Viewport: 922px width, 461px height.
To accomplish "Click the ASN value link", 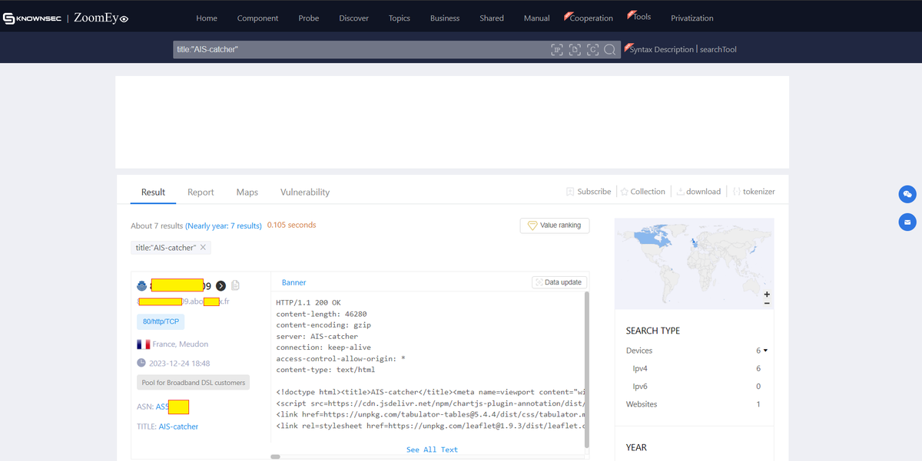I will click(172, 407).
